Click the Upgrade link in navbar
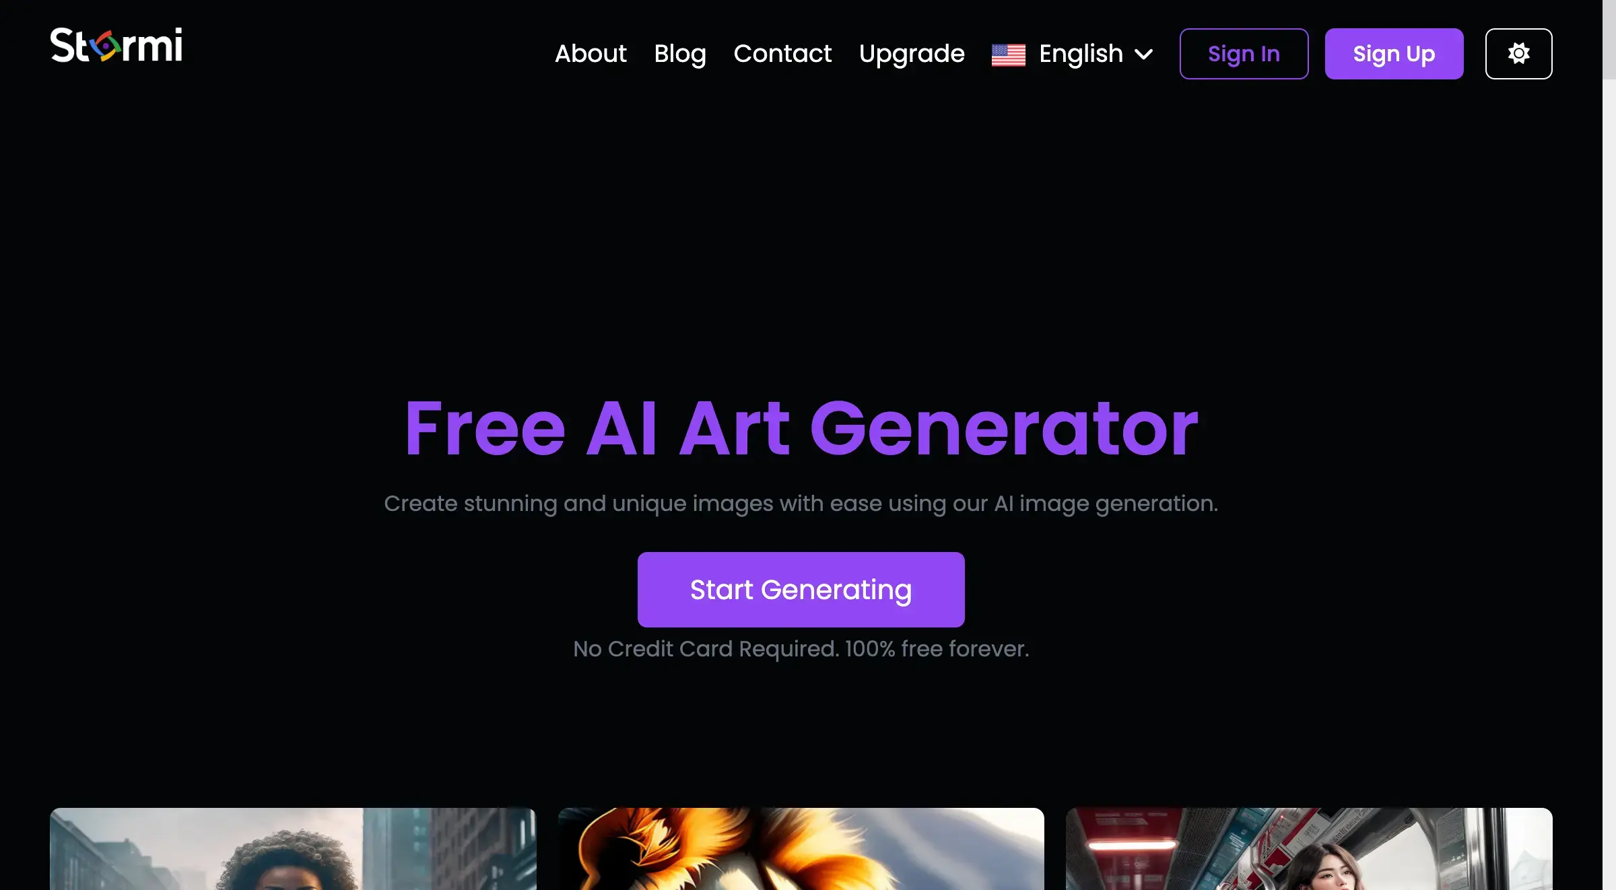The image size is (1616, 890). [x=912, y=53]
